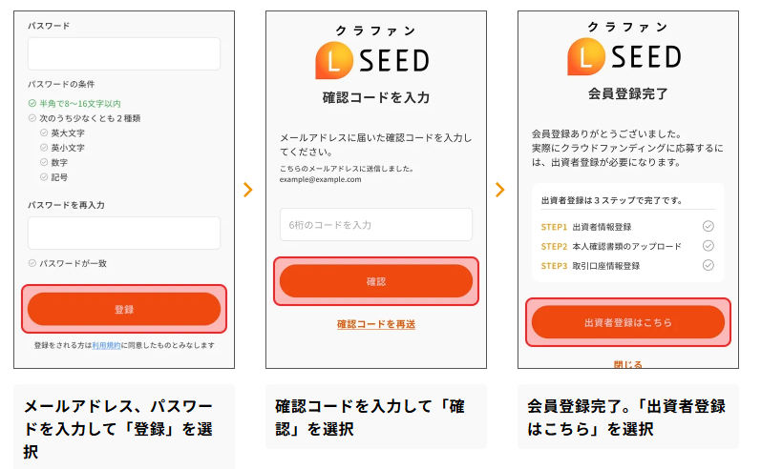Viewport: 761px width, 469px height.
Task: Click the first orange arrow between screens
Action: coord(248,190)
